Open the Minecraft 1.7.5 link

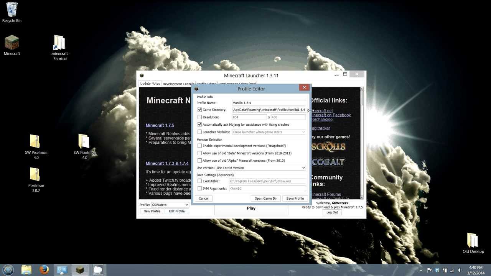pos(160,125)
